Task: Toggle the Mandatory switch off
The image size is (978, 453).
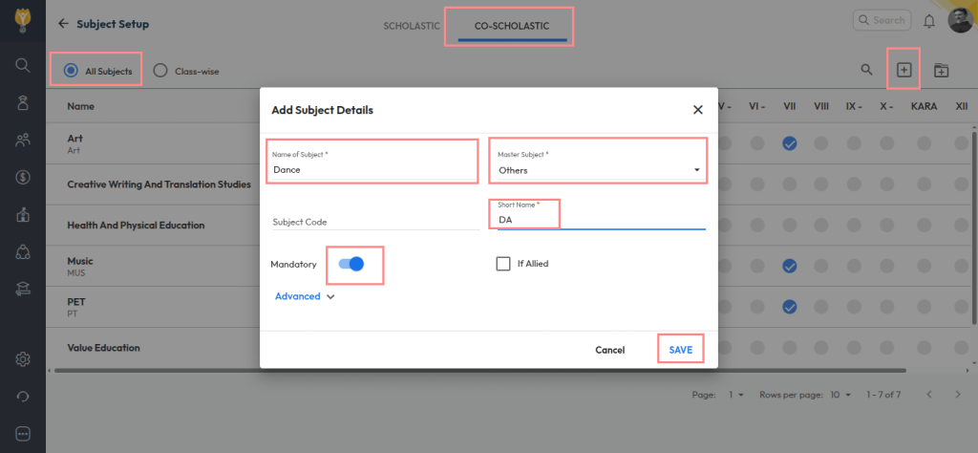Action: 351,264
